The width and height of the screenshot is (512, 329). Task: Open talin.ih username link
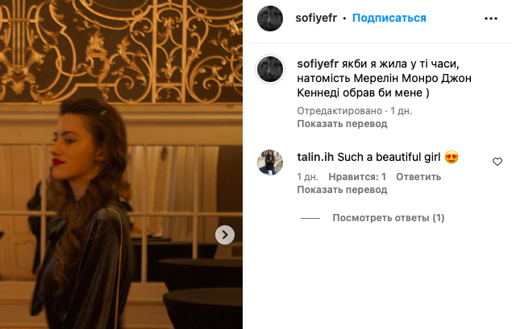(314, 157)
